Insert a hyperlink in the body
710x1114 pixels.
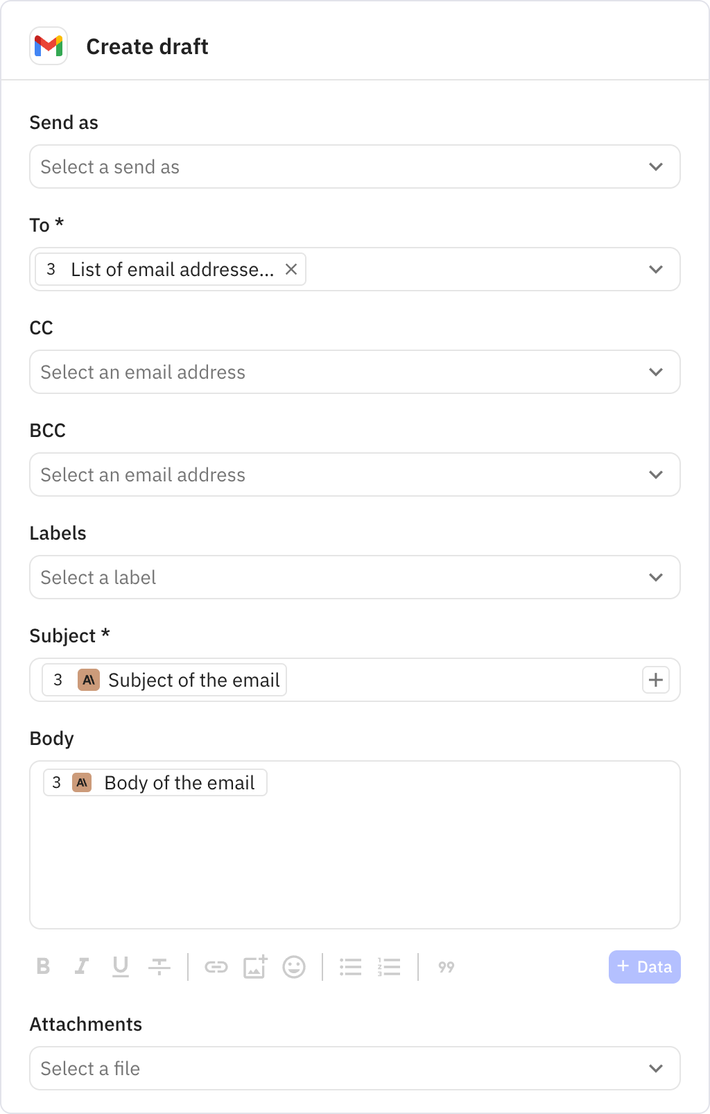point(216,966)
